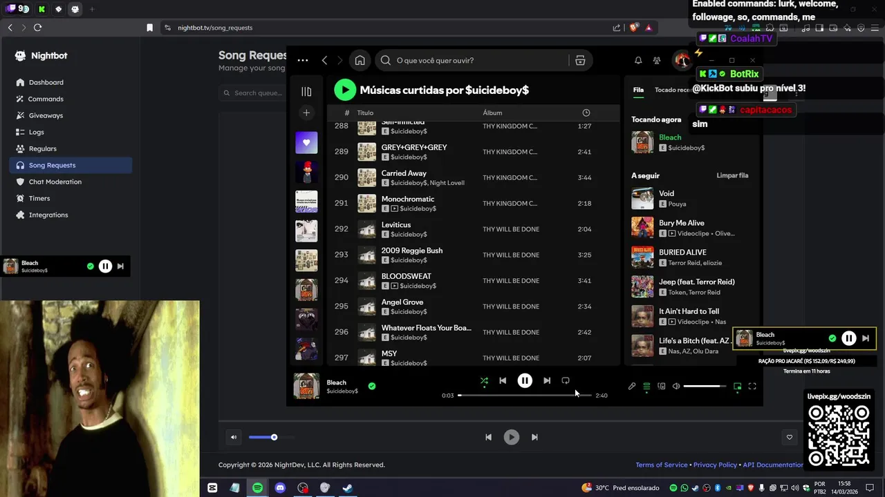The height and width of the screenshot is (497, 885).
Task: Bookmark the page in address bar
Action: point(149,28)
